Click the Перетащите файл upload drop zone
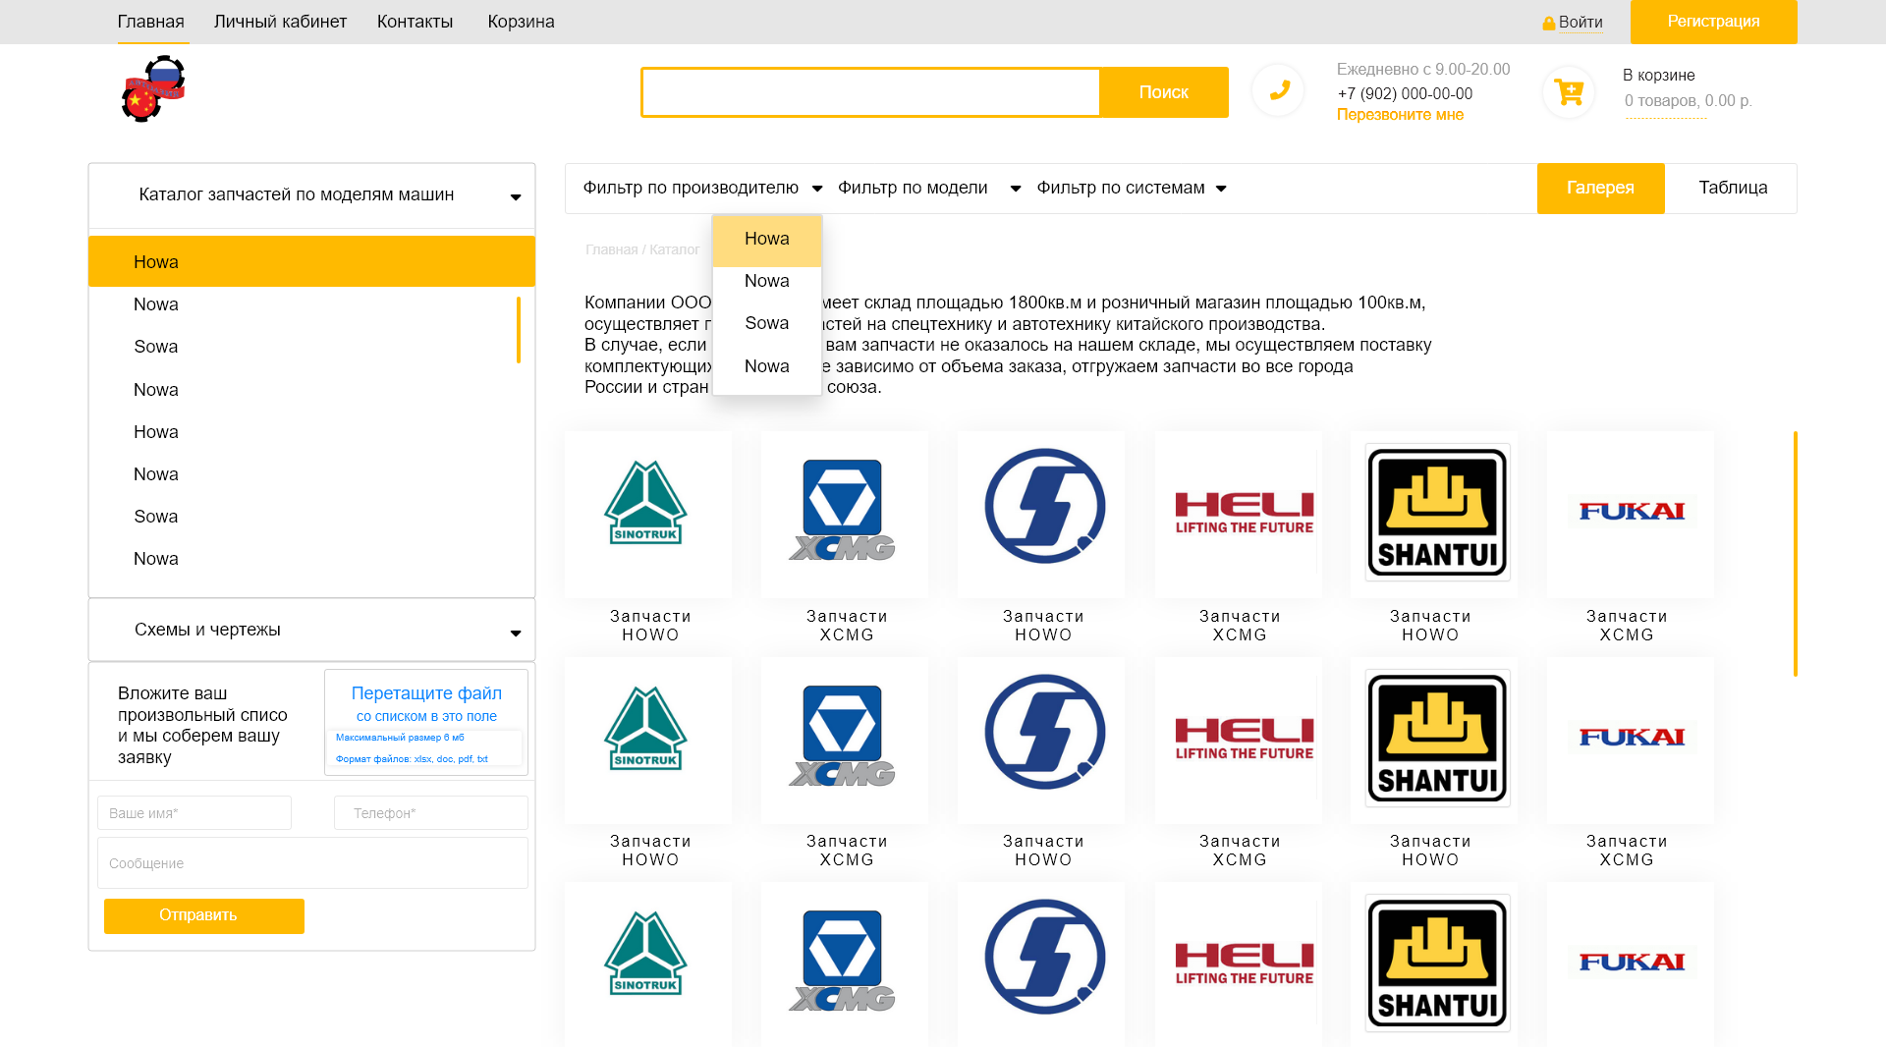Viewport: 1886px width, 1047px height. coord(426,723)
